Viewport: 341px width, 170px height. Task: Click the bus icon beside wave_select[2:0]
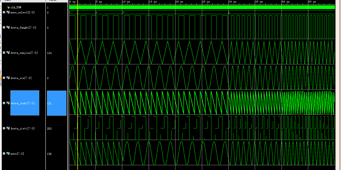click(8, 12)
